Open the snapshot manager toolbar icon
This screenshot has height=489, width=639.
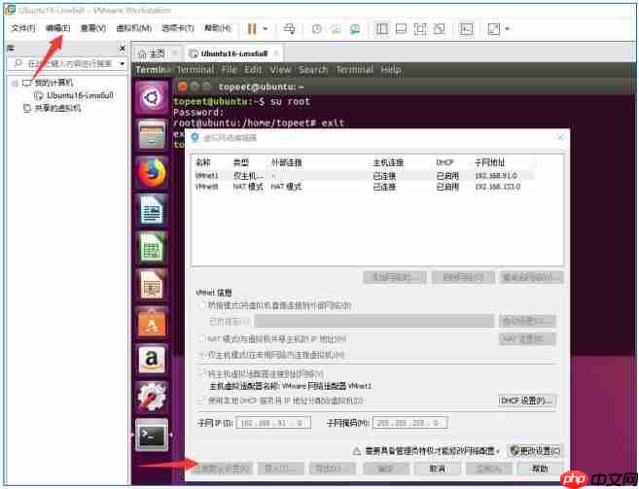point(355,29)
